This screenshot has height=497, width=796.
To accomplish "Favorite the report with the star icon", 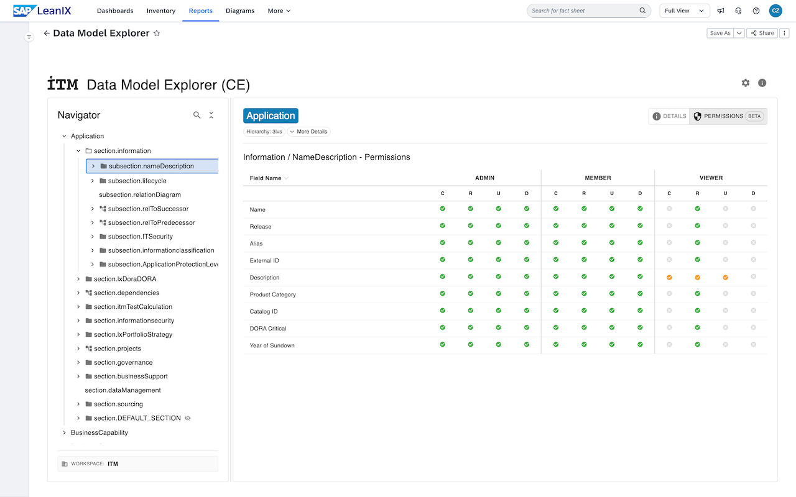I will tap(157, 34).
